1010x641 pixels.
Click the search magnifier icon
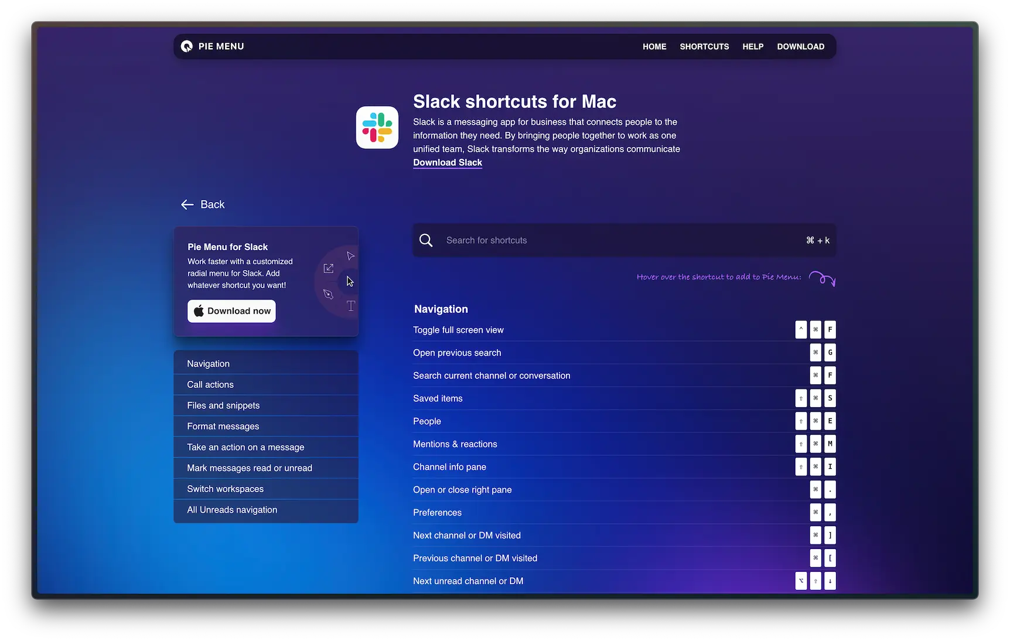426,240
